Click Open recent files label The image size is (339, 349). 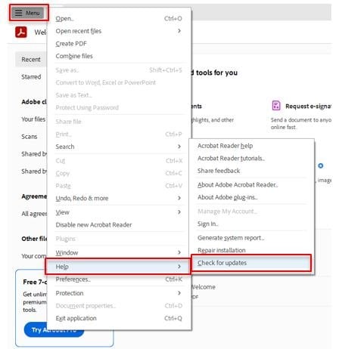[x=79, y=31]
